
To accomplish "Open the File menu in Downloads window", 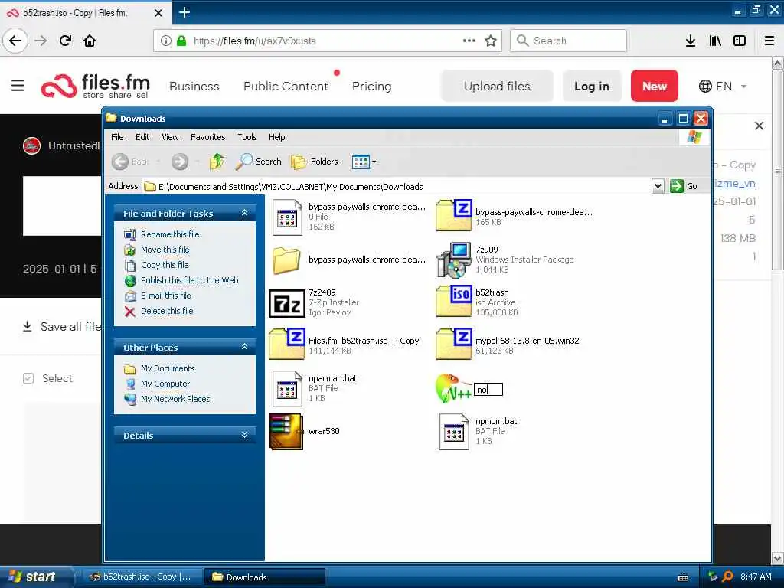I will point(117,137).
